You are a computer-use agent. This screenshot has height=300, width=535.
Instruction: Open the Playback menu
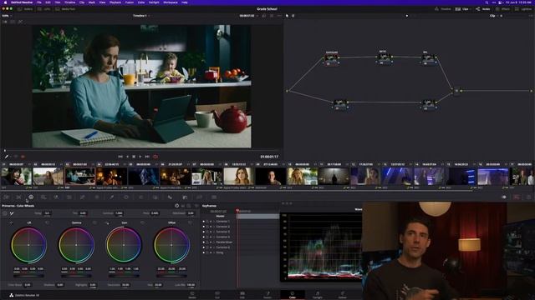tap(115, 2)
